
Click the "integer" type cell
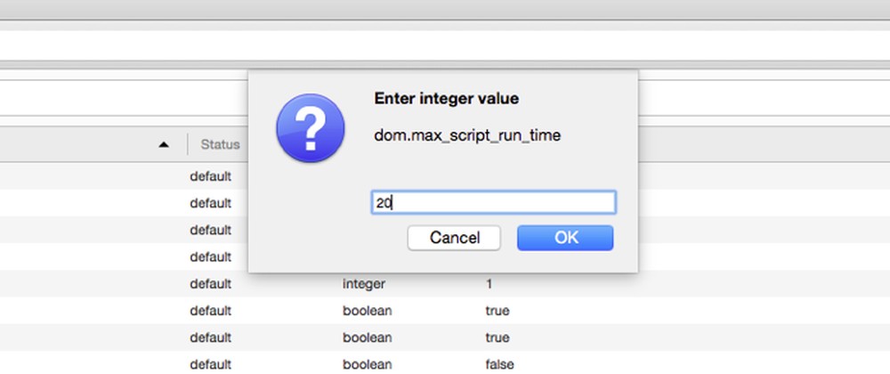pos(364,284)
